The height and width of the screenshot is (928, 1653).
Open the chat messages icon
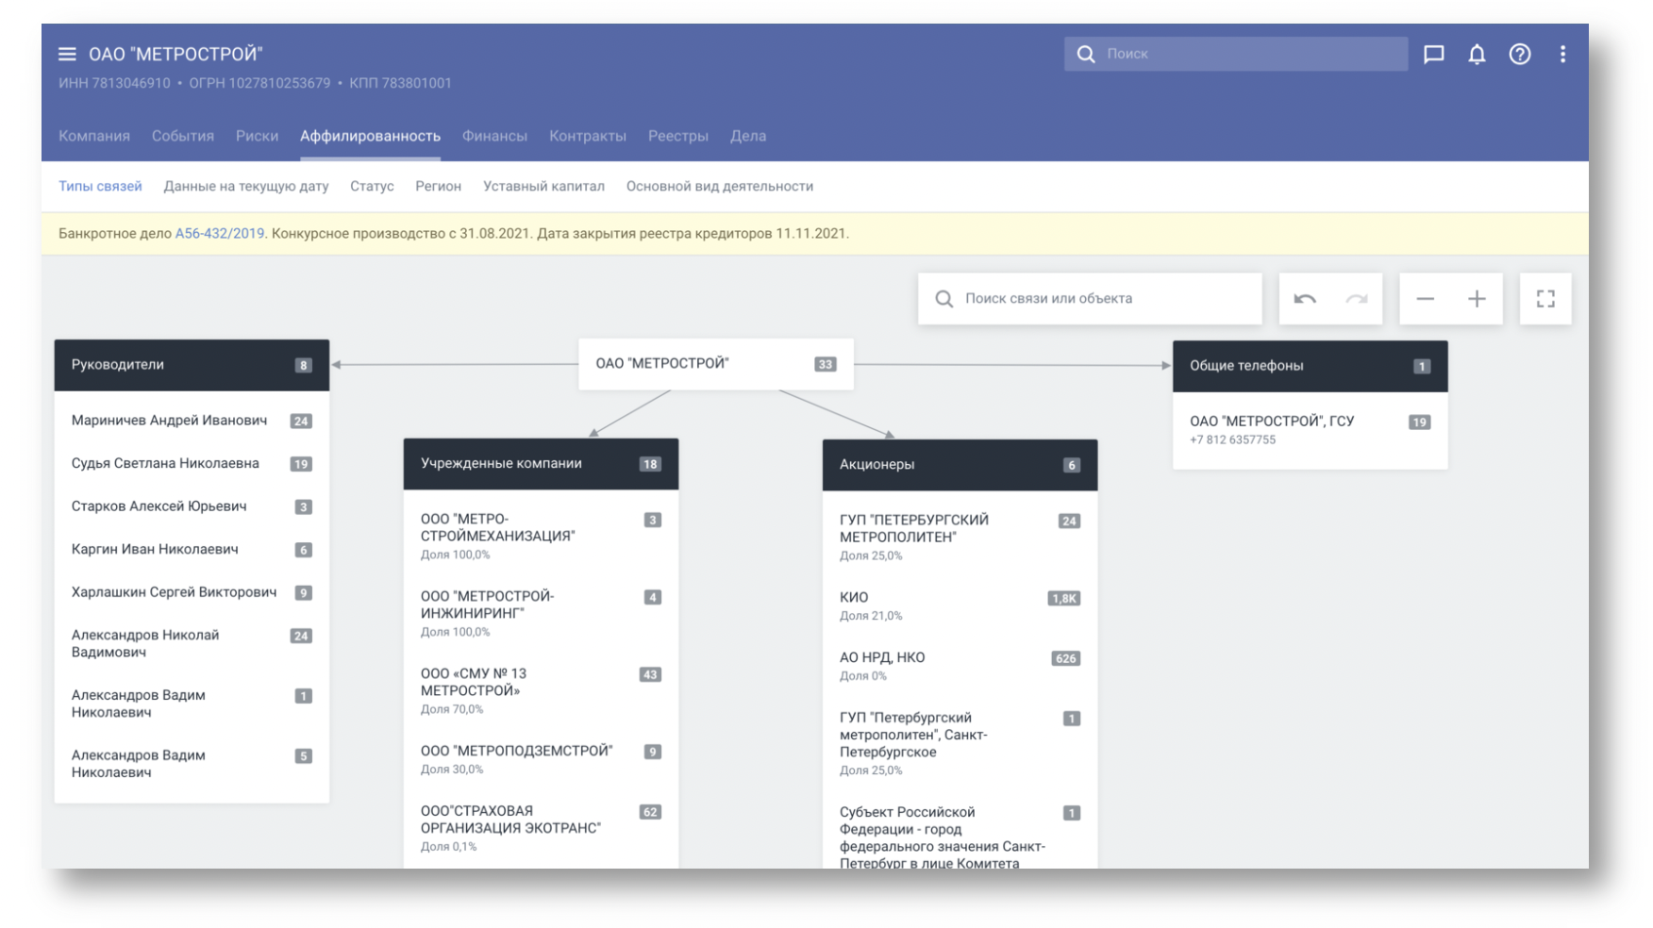(x=1433, y=54)
